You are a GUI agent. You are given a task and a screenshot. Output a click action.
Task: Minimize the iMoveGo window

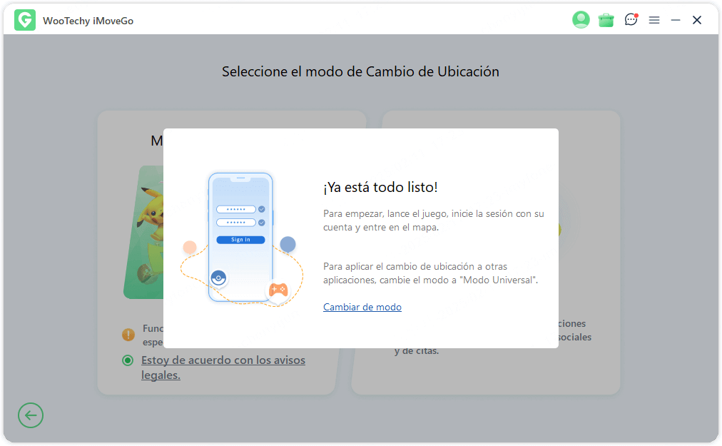[x=675, y=20]
